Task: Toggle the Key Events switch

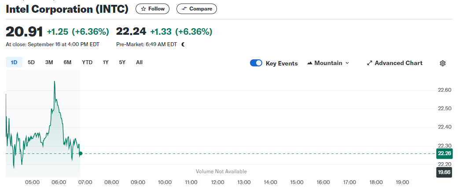Action: pos(256,63)
